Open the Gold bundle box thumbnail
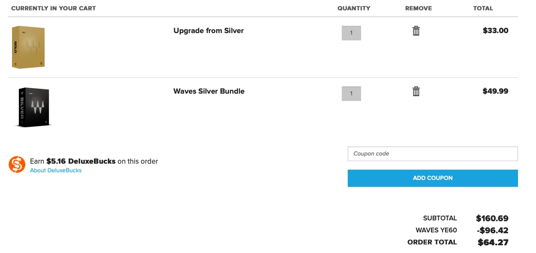Image resolution: width=536 pixels, height=253 pixels. [x=28, y=47]
